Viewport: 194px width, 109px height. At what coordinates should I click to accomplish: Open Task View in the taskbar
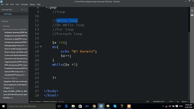(59, 106)
